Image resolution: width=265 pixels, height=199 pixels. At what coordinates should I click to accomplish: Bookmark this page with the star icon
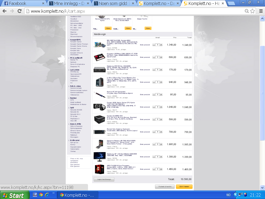point(253,11)
